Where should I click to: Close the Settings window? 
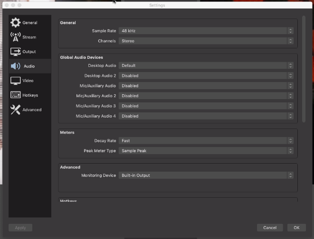(x=7, y=5)
